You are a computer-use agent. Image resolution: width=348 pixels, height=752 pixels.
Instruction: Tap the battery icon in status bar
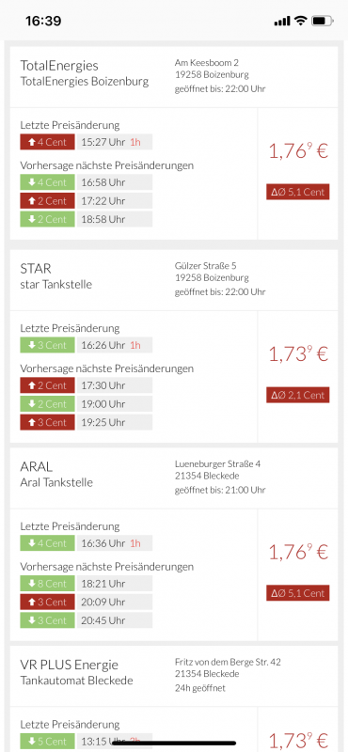coord(322,21)
